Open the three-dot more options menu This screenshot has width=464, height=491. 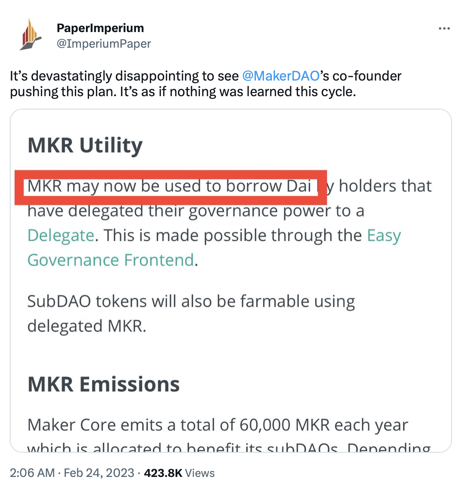pos(444,29)
